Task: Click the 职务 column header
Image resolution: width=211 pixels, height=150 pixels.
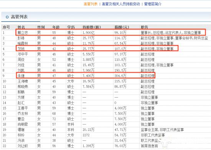Action: 144,27
